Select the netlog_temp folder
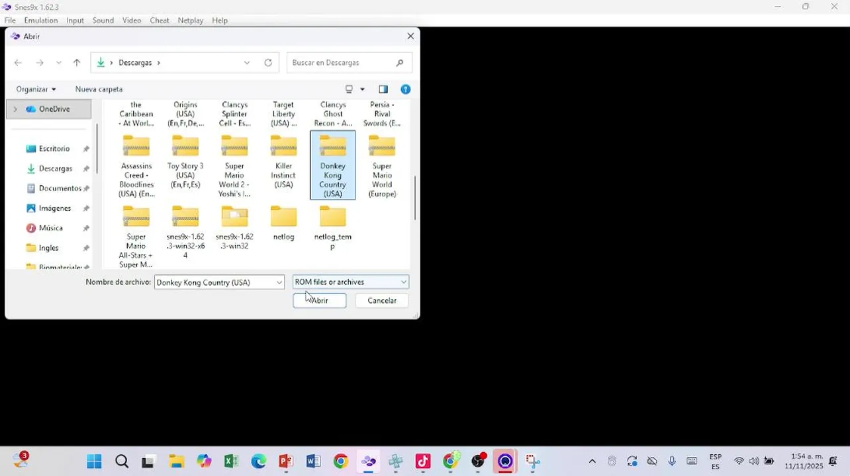 click(332, 228)
